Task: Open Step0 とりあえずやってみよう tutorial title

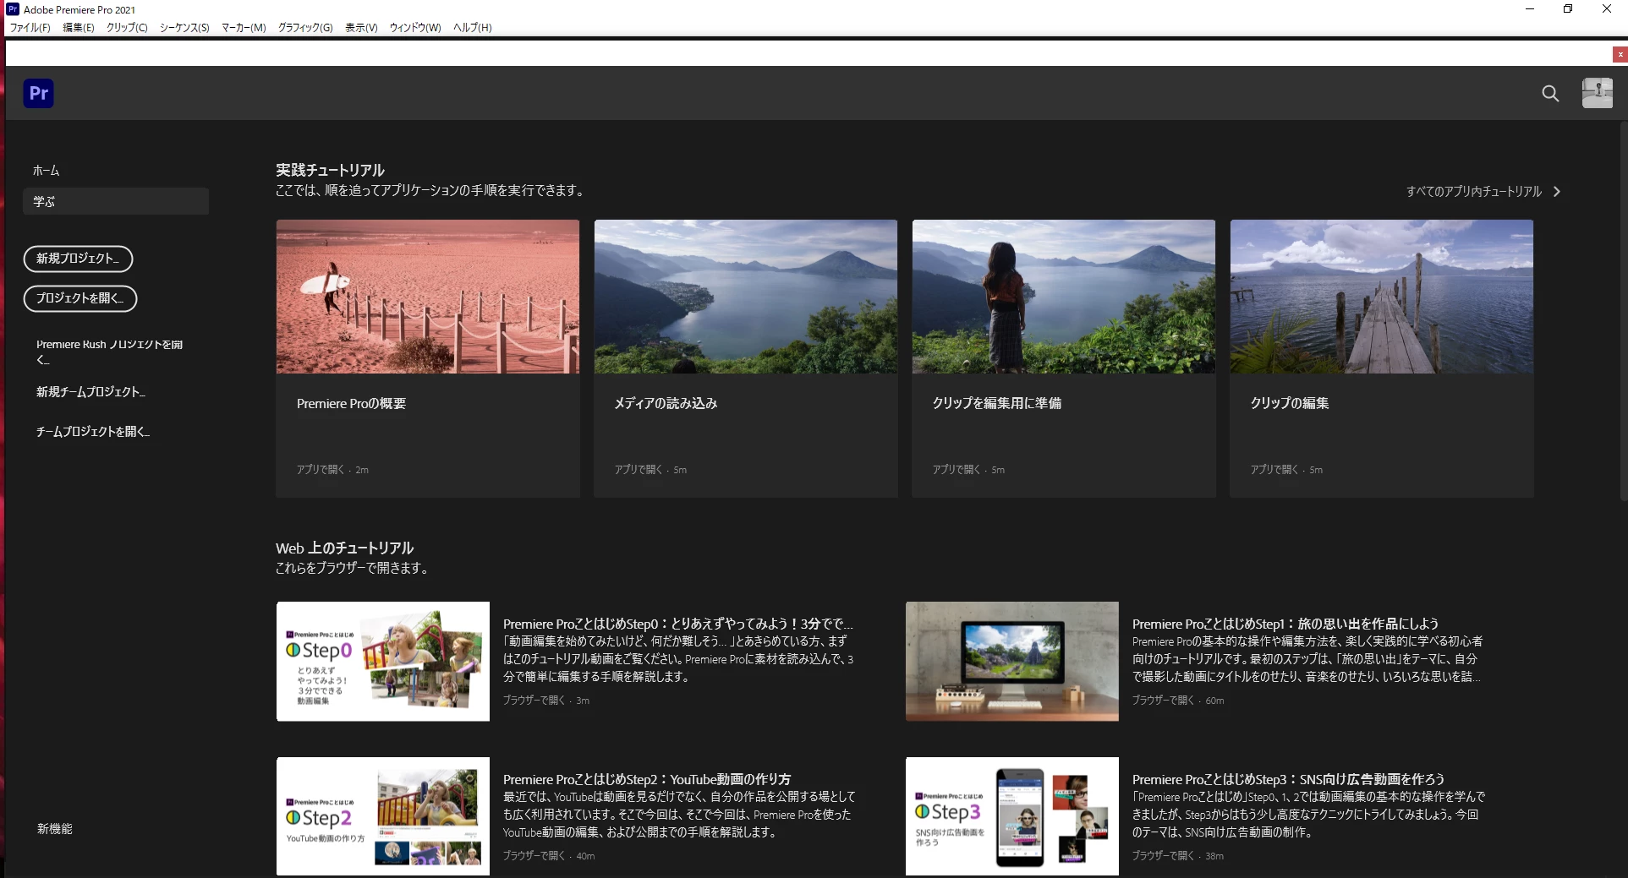Action: (678, 624)
